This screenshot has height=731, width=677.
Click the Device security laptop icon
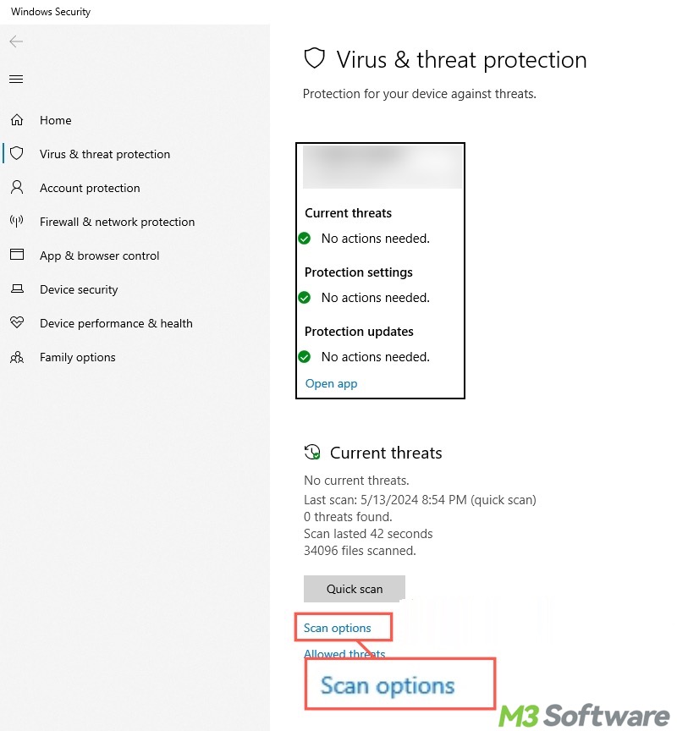click(x=17, y=289)
